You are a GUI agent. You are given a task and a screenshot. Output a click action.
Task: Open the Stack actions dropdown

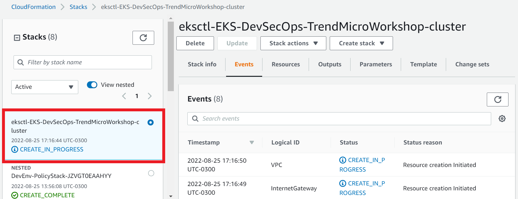293,43
